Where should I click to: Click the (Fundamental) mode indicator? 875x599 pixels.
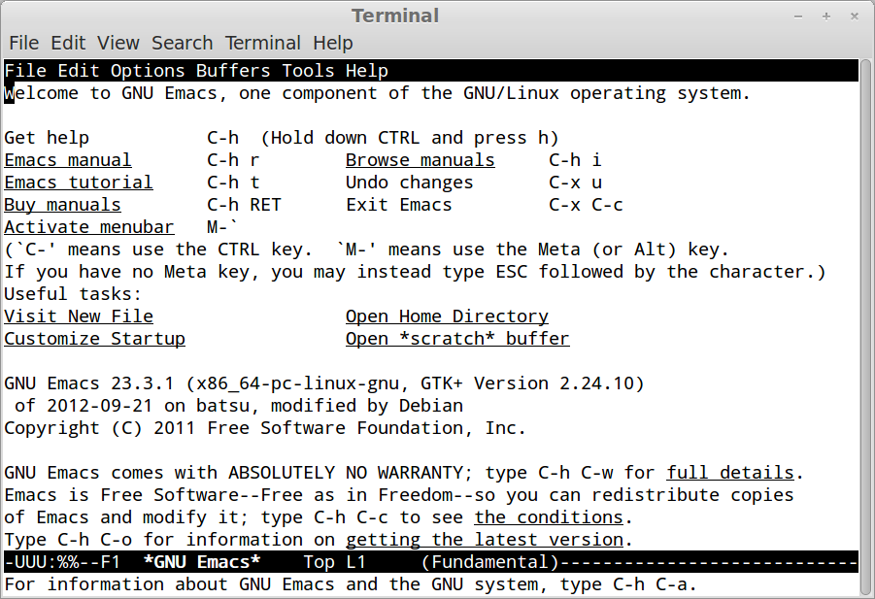click(490, 562)
